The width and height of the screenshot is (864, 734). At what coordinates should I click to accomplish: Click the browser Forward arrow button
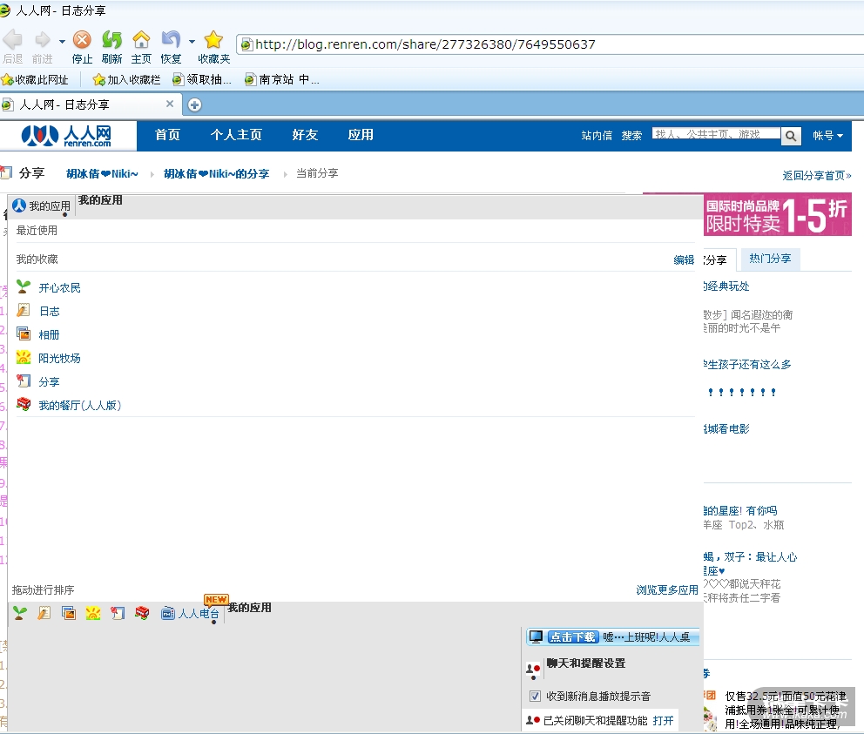(x=42, y=40)
